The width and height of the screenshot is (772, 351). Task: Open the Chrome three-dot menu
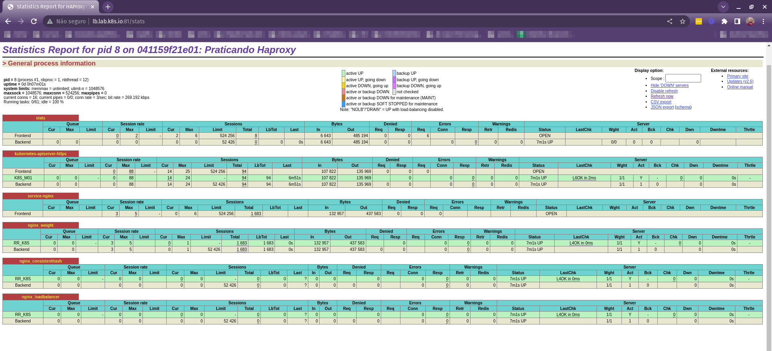(763, 21)
